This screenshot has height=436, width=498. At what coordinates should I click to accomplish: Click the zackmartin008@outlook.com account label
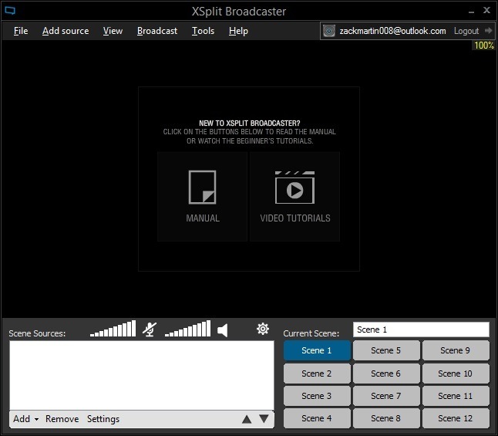click(392, 31)
